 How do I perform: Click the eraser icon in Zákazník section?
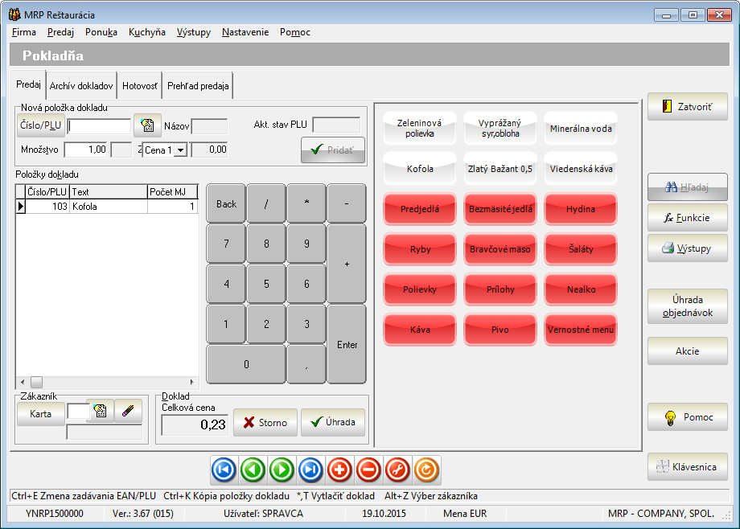point(127,412)
